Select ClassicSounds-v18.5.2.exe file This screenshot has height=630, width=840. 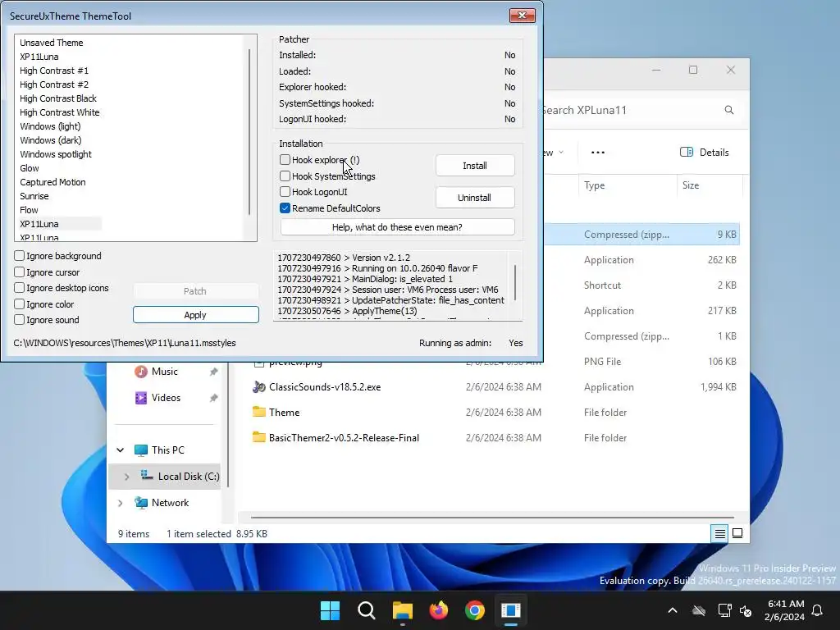[x=325, y=387]
